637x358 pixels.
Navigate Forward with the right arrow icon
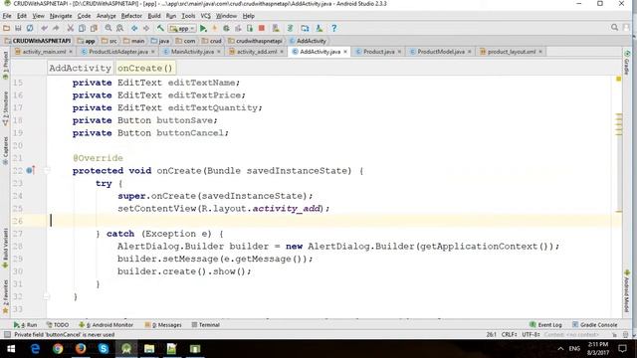point(146,28)
